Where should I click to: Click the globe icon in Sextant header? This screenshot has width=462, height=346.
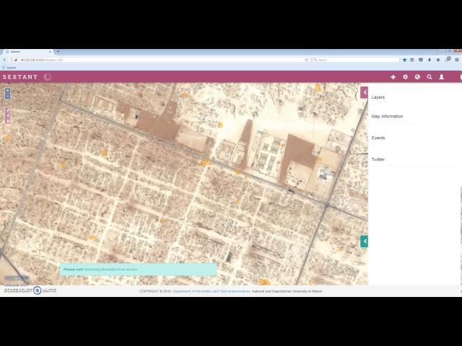click(x=417, y=77)
